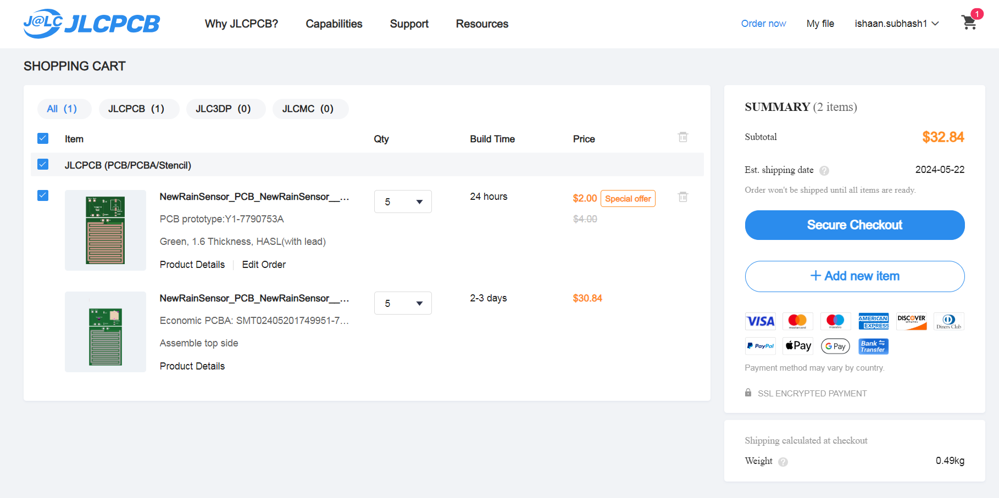Click the SSL lock icon
The width and height of the screenshot is (999, 498).
(x=748, y=393)
